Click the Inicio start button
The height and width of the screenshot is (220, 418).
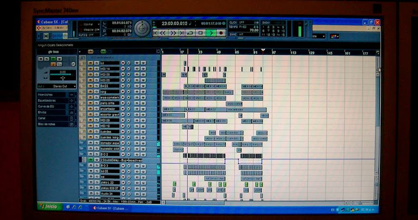pos(49,206)
